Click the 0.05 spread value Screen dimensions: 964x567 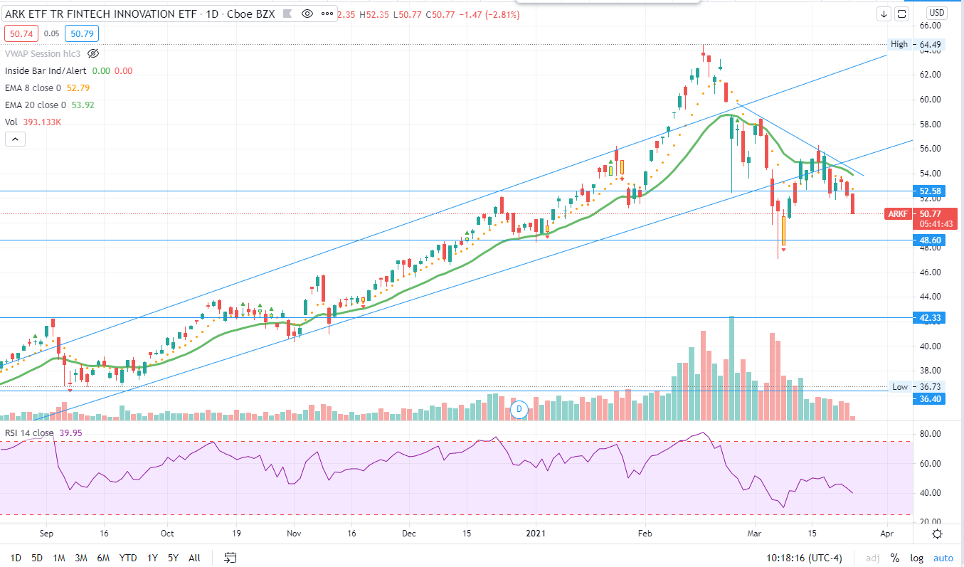point(51,33)
